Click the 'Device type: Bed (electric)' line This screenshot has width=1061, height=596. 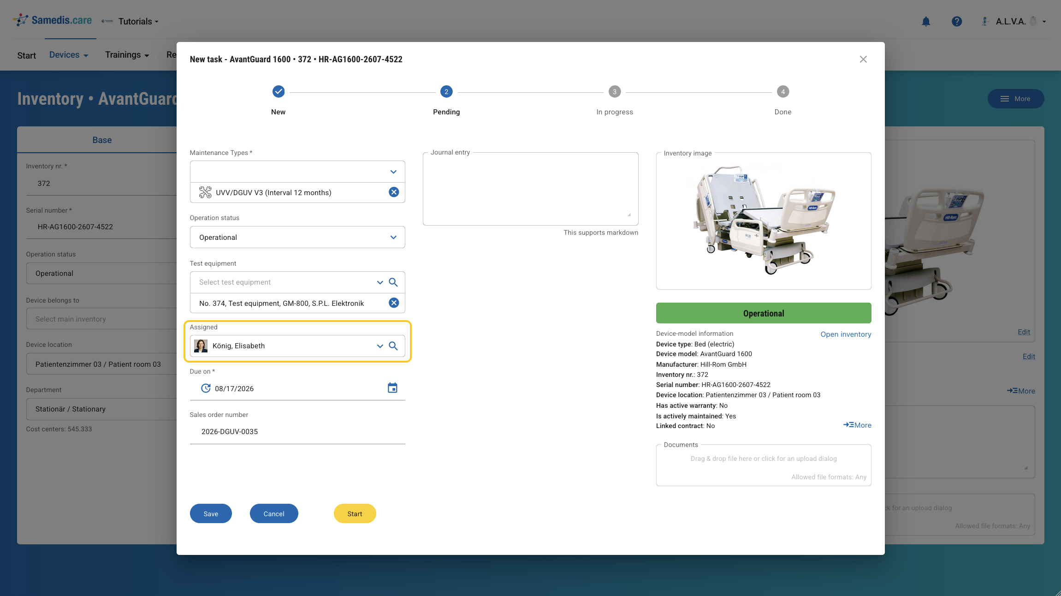(x=695, y=344)
